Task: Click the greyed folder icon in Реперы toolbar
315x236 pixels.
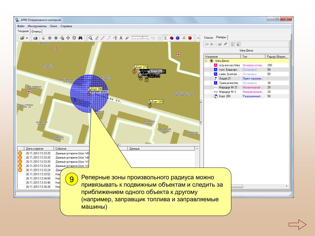Action: 220,44
